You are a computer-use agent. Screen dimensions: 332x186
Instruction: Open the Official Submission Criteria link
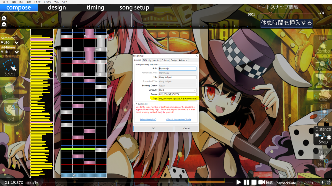point(178,120)
